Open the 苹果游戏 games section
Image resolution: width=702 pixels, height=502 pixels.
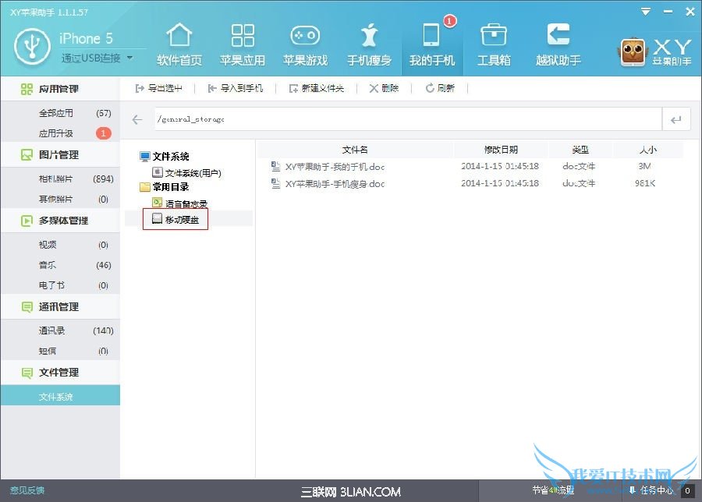click(305, 44)
